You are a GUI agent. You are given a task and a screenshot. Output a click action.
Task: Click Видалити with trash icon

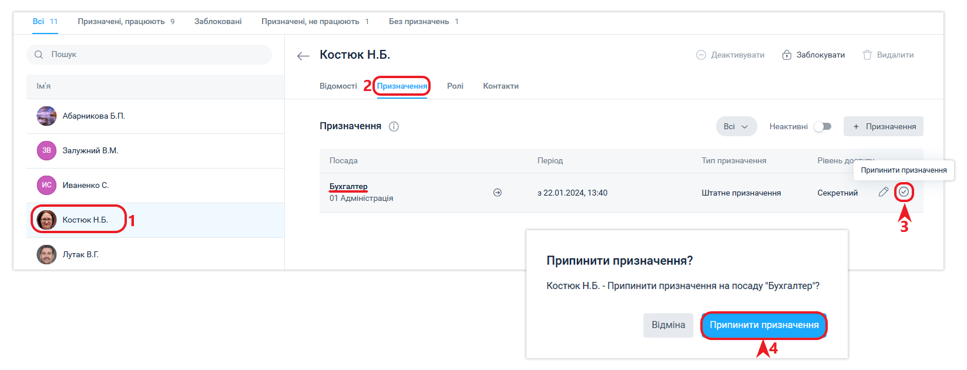point(888,55)
